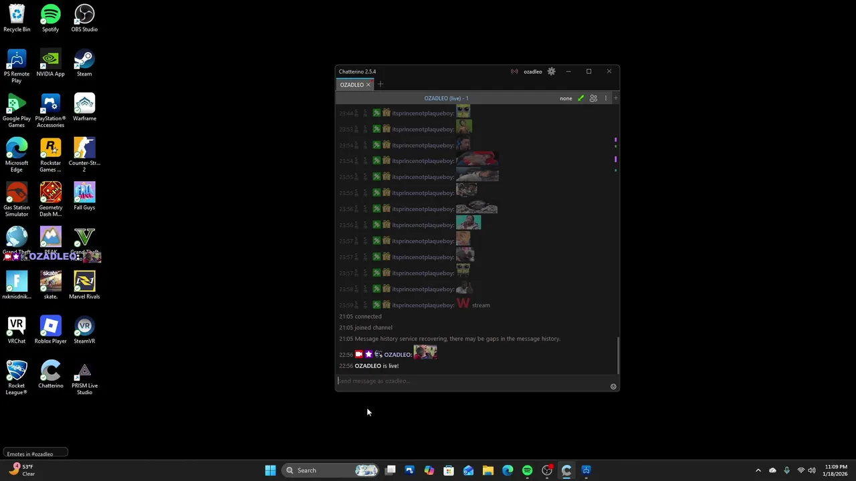Open Rocket League desktop icon
The image size is (856, 481).
(x=17, y=377)
